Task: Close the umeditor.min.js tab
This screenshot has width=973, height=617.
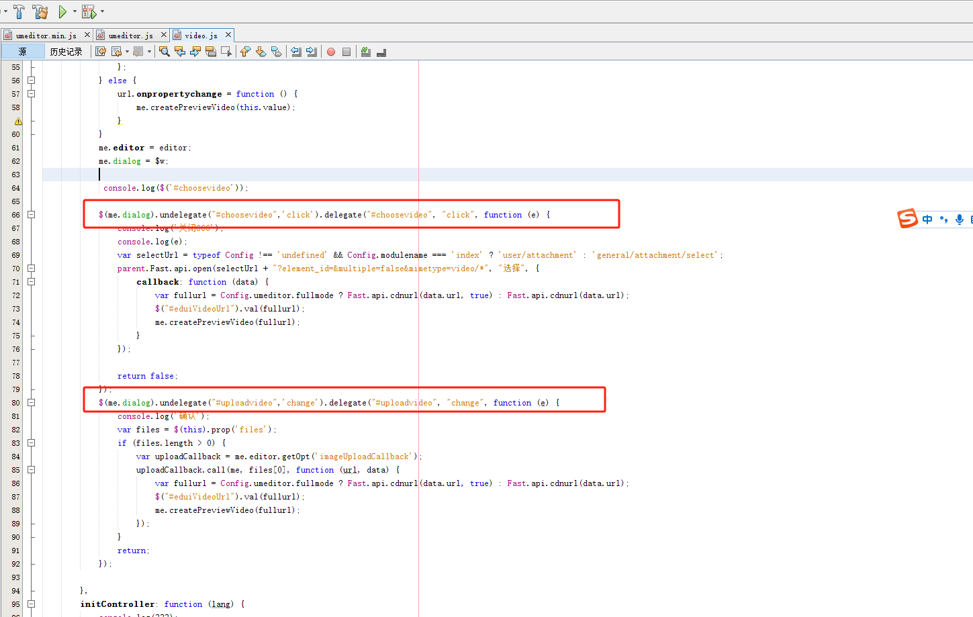Action: [87, 35]
